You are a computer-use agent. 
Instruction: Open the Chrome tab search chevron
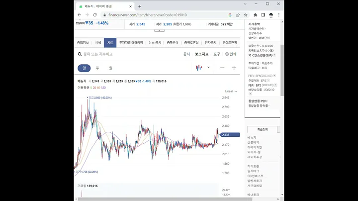pos(245,4)
